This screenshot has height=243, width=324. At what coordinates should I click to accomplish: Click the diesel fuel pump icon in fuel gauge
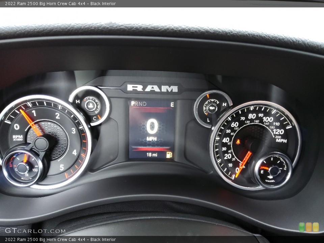coord(270,177)
